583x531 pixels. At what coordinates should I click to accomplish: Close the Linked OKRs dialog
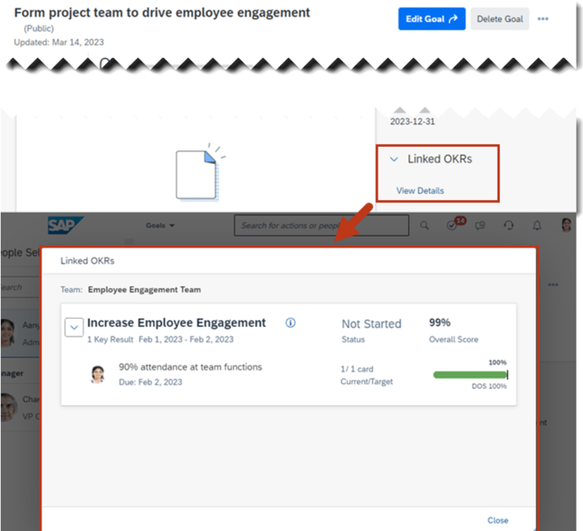[498, 520]
